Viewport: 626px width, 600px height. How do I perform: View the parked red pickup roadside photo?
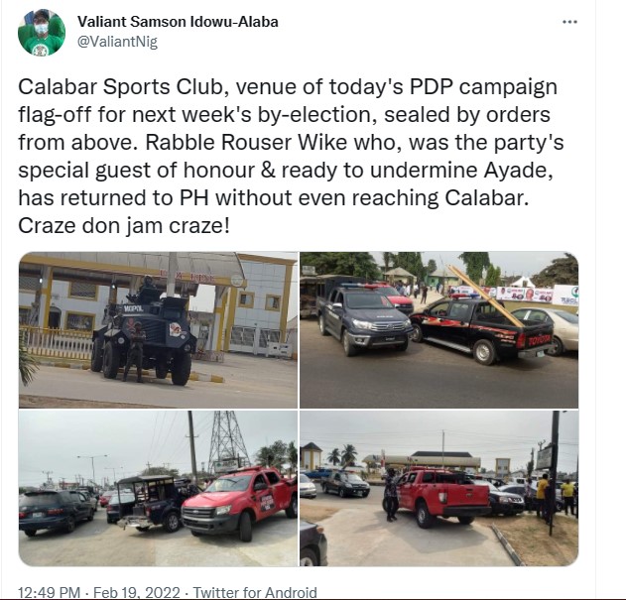[x=439, y=488]
